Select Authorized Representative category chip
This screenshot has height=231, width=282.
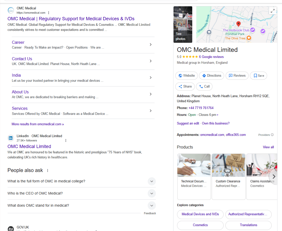pos(248,214)
